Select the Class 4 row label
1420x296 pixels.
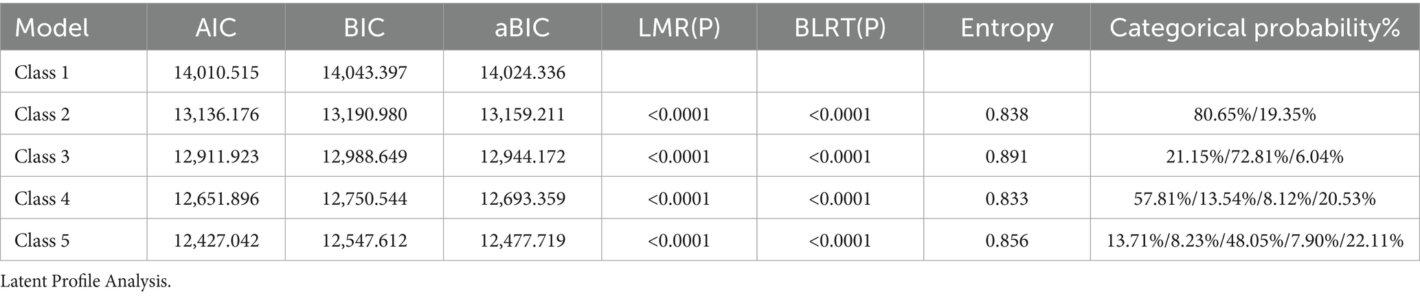tap(42, 199)
